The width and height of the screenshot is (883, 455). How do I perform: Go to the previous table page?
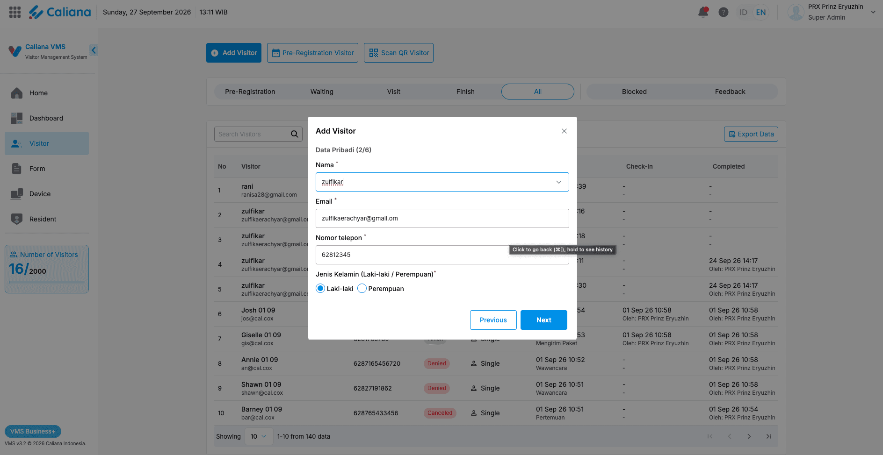tap(730, 436)
